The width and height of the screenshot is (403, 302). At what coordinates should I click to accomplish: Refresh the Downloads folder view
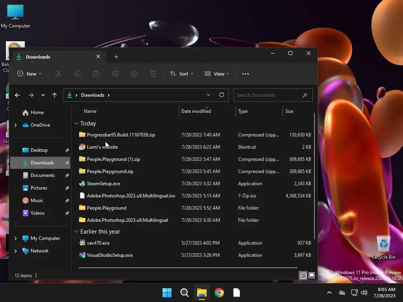221,95
